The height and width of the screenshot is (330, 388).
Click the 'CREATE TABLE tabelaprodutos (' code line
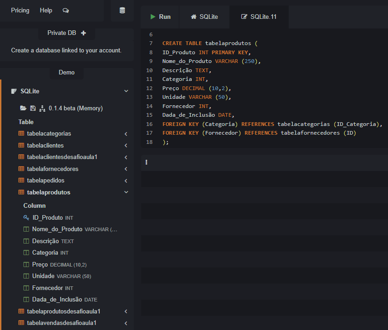[x=210, y=43]
